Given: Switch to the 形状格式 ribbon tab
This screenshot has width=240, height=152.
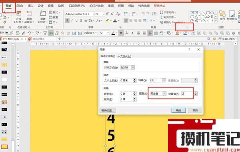Looking at the screenshot, I should pyautogui.click(x=160, y=6).
